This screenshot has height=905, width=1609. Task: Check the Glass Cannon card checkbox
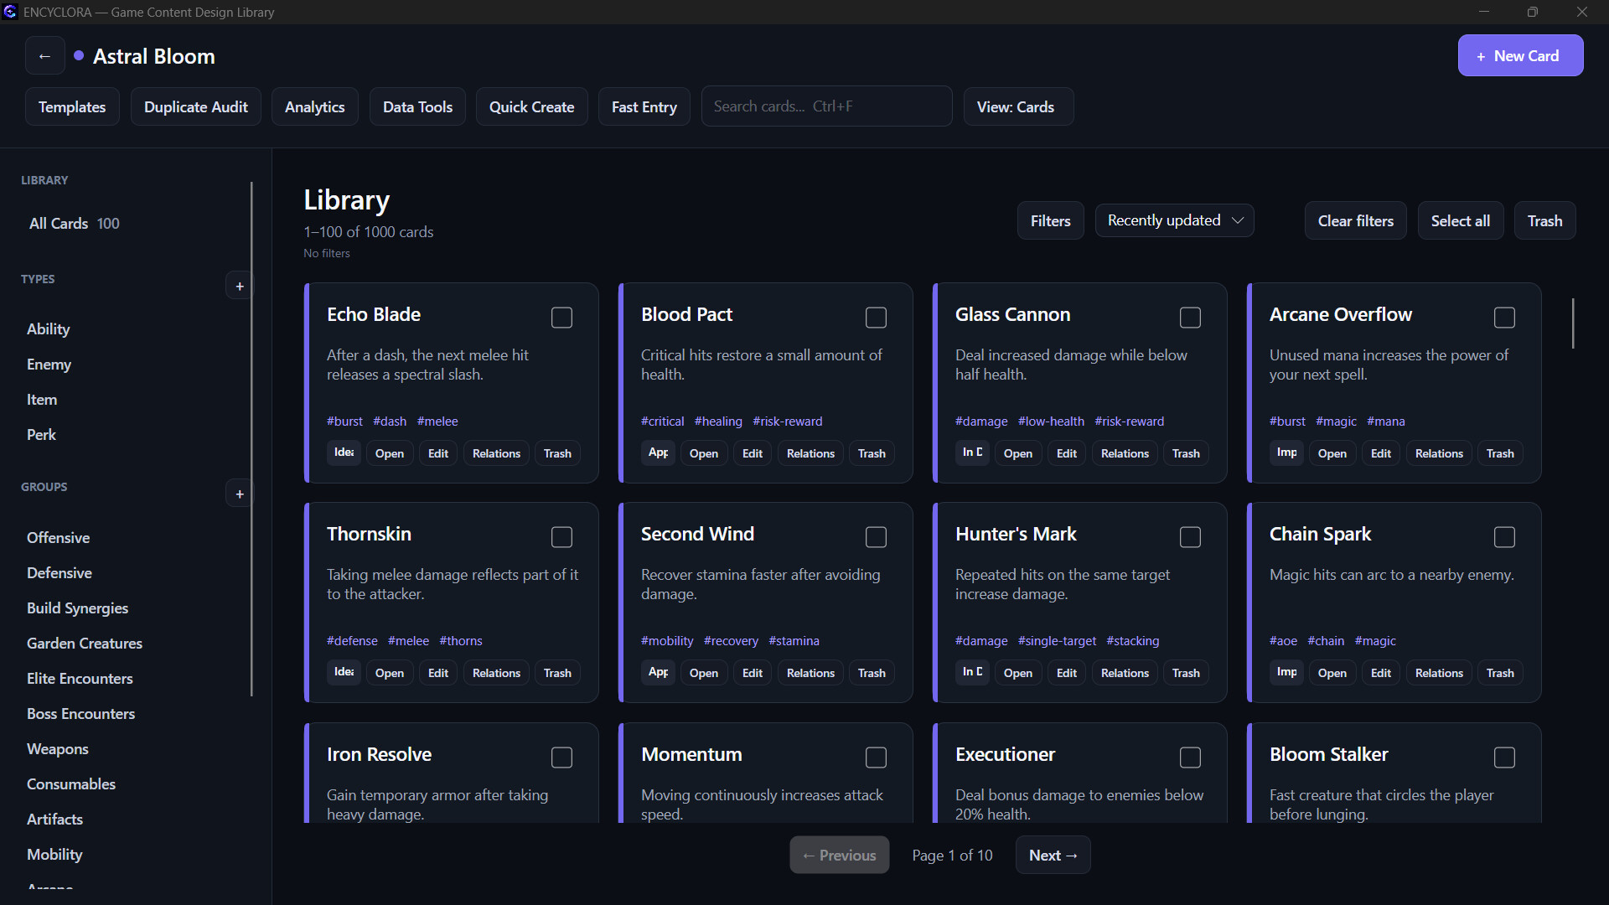click(1190, 318)
